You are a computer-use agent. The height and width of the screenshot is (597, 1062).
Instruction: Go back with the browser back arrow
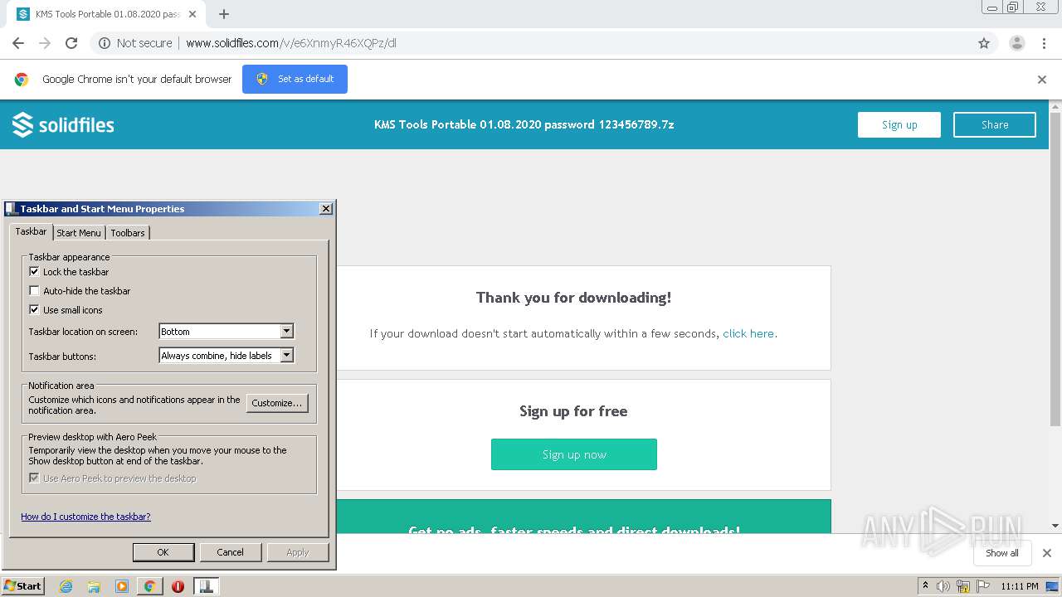click(18, 43)
